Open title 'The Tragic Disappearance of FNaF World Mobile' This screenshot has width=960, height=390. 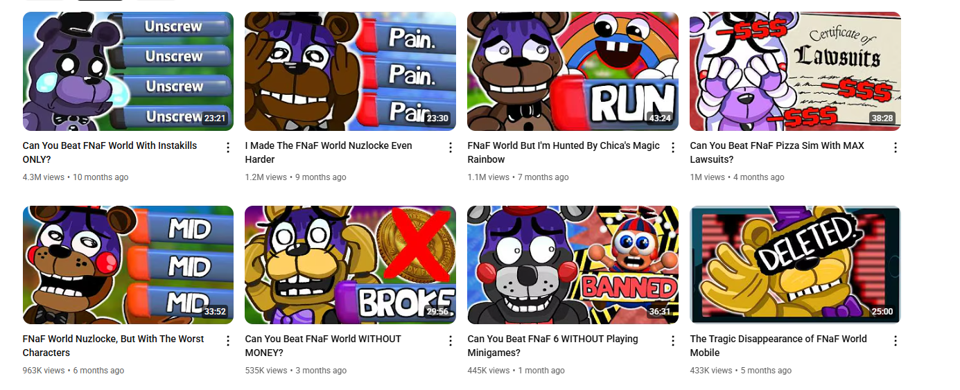pyautogui.click(x=779, y=346)
